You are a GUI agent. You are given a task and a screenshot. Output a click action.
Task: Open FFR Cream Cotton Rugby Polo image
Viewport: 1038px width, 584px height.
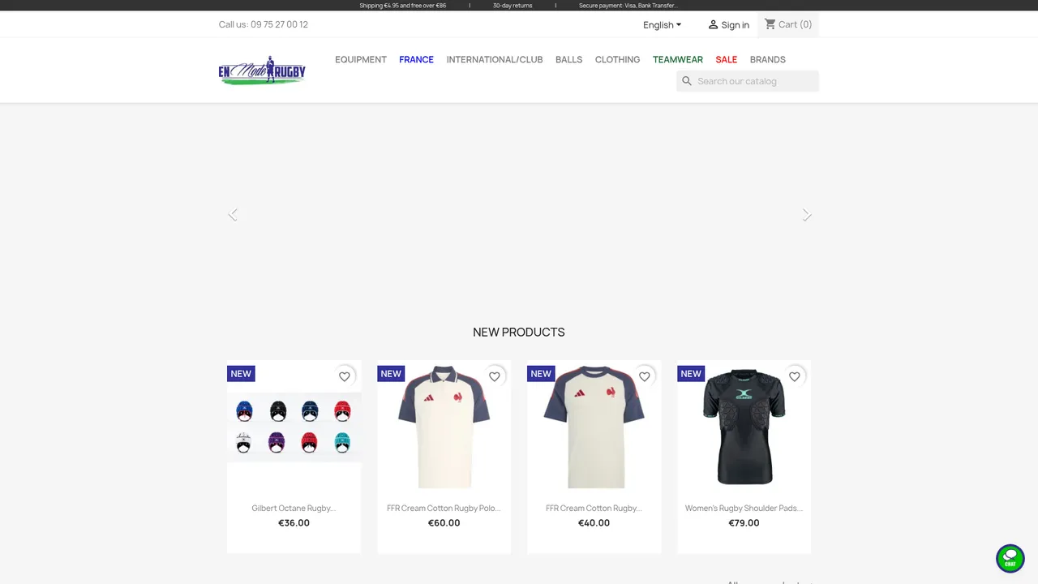pos(444,427)
